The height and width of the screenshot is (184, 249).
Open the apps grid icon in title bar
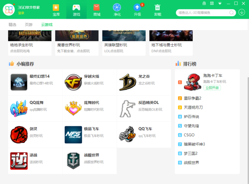[x=212, y=3]
